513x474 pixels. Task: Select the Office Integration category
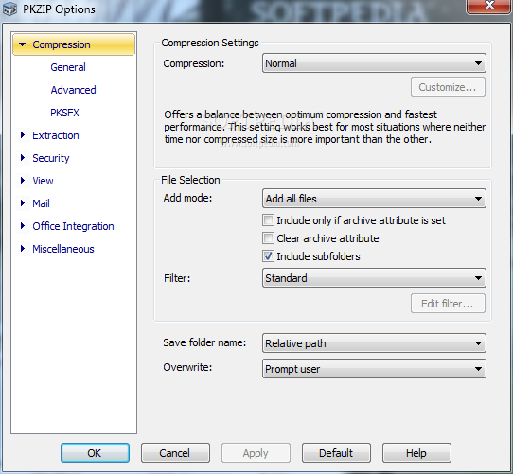click(73, 226)
